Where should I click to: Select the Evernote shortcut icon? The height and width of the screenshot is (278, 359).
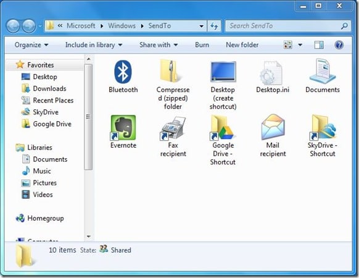pos(123,127)
